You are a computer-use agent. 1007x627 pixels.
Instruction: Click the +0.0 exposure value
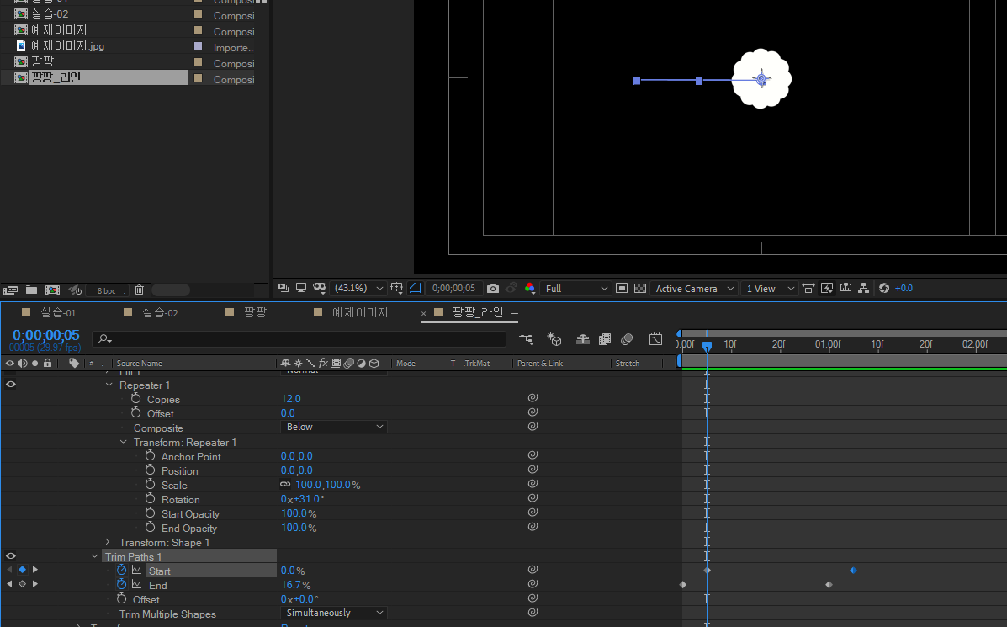(x=904, y=289)
